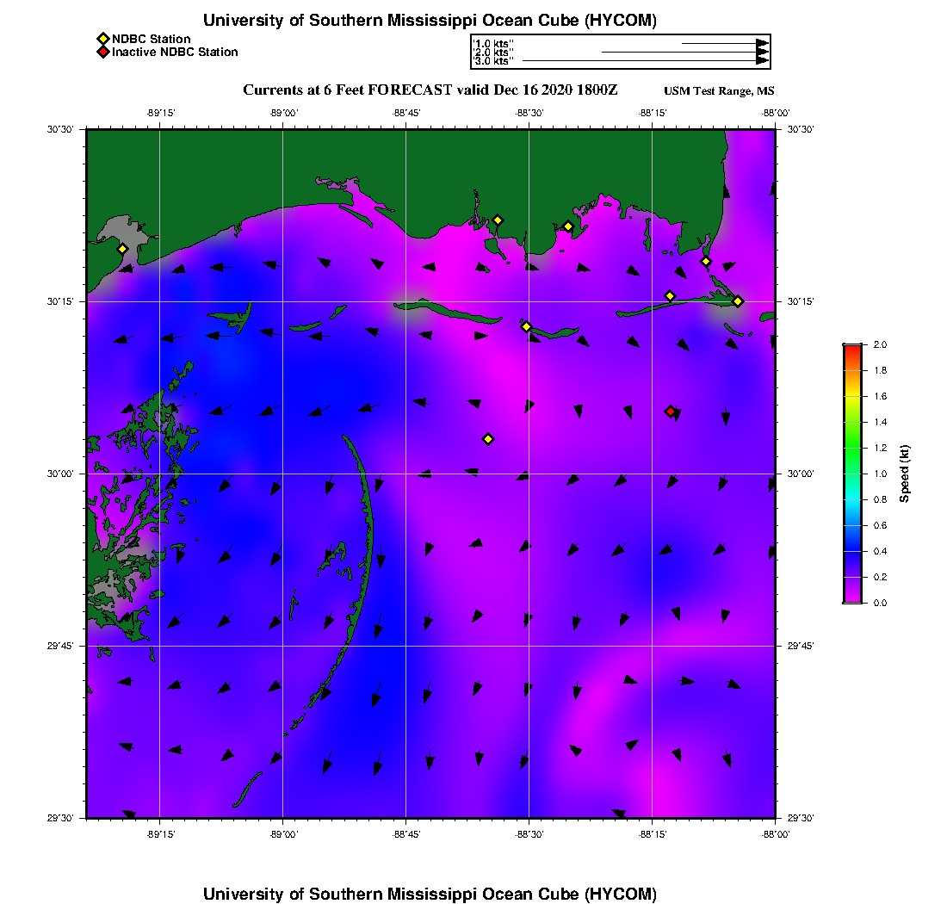947x904 pixels.
Task: Select the northernmost NDBC station near -88°30'
Action: (x=498, y=220)
